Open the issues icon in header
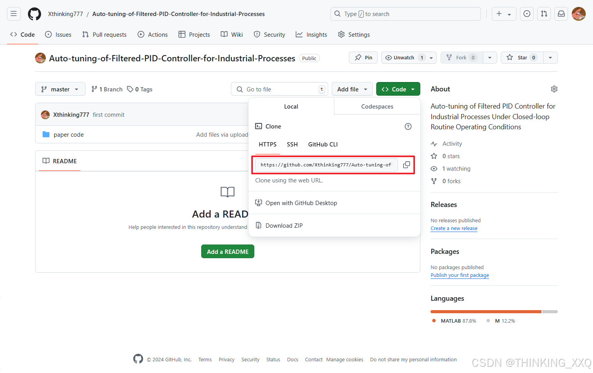The image size is (593, 373). (x=527, y=14)
